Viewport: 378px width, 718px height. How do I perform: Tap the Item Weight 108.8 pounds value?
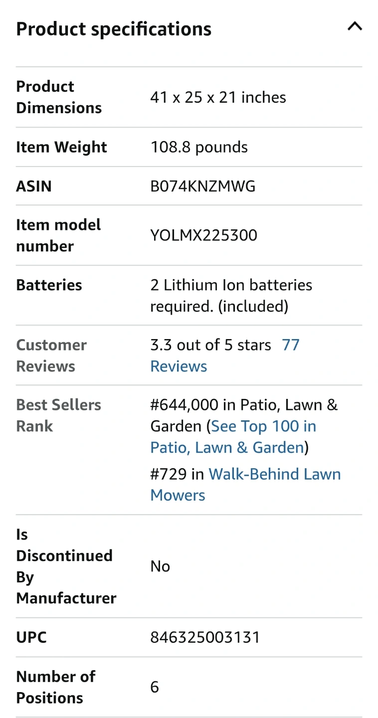tap(199, 147)
